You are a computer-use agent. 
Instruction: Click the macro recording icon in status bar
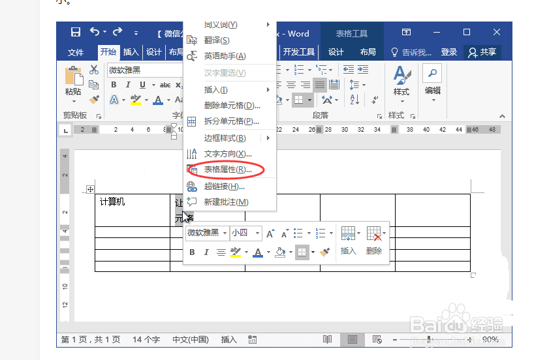point(253,340)
